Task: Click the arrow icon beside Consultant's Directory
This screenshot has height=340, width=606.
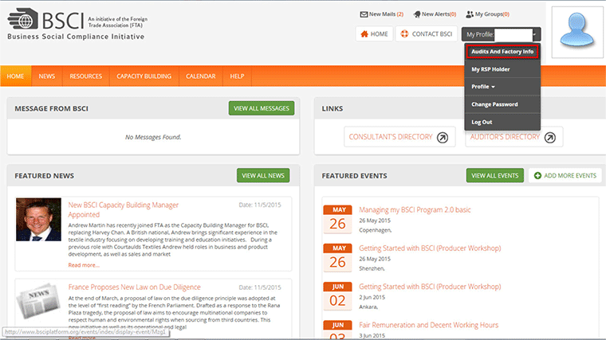Action: pos(443,138)
